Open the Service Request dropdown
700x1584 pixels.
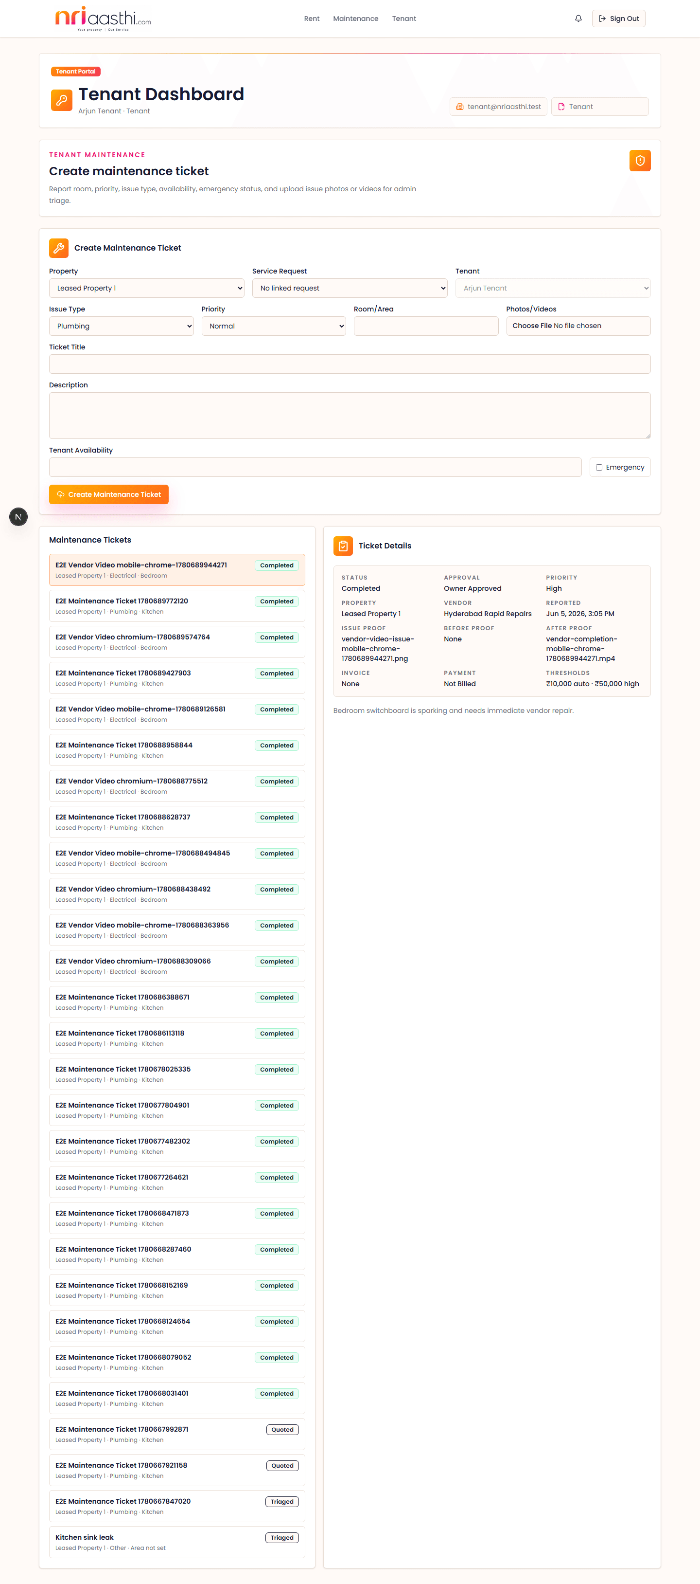pyautogui.click(x=350, y=288)
